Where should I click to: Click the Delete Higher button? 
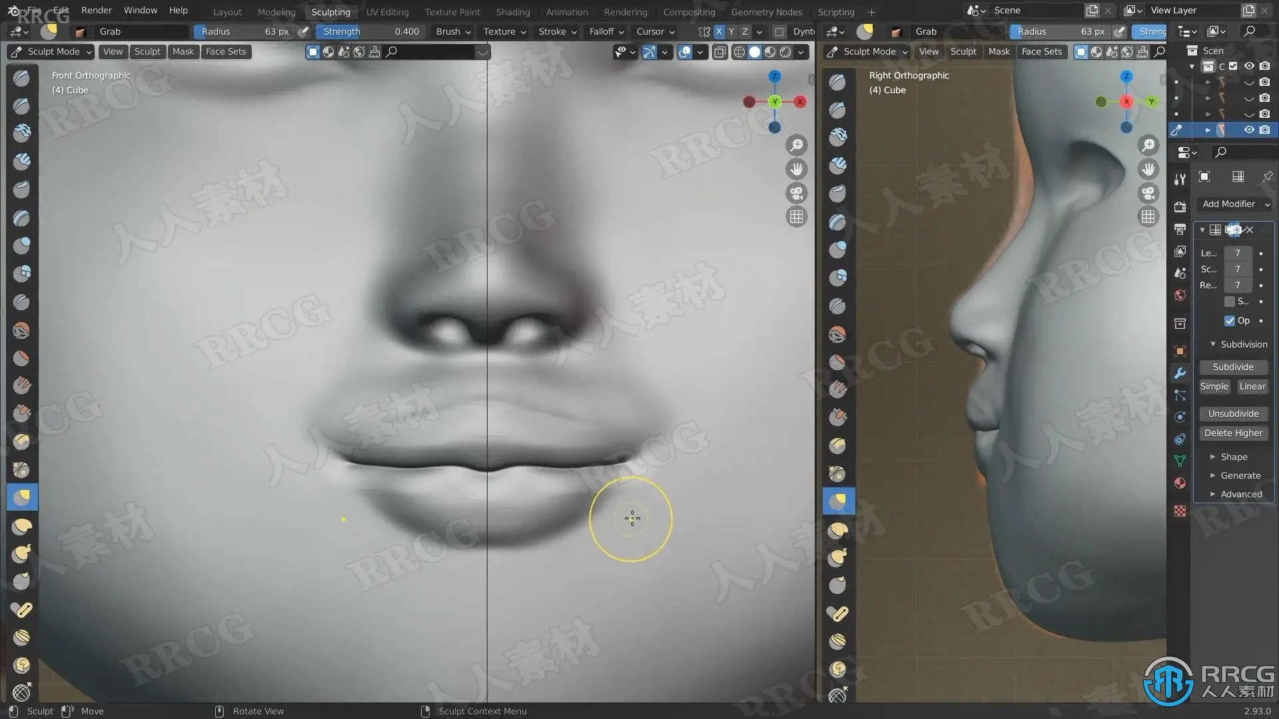(x=1232, y=433)
